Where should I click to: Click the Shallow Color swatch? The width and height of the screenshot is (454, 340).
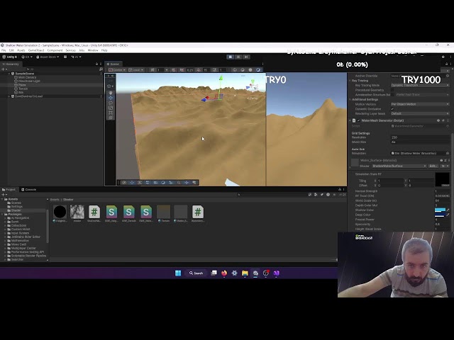click(x=440, y=210)
